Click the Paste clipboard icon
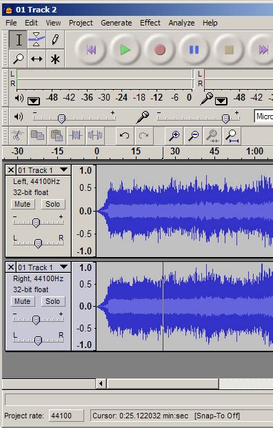 (x=57, y=135)
